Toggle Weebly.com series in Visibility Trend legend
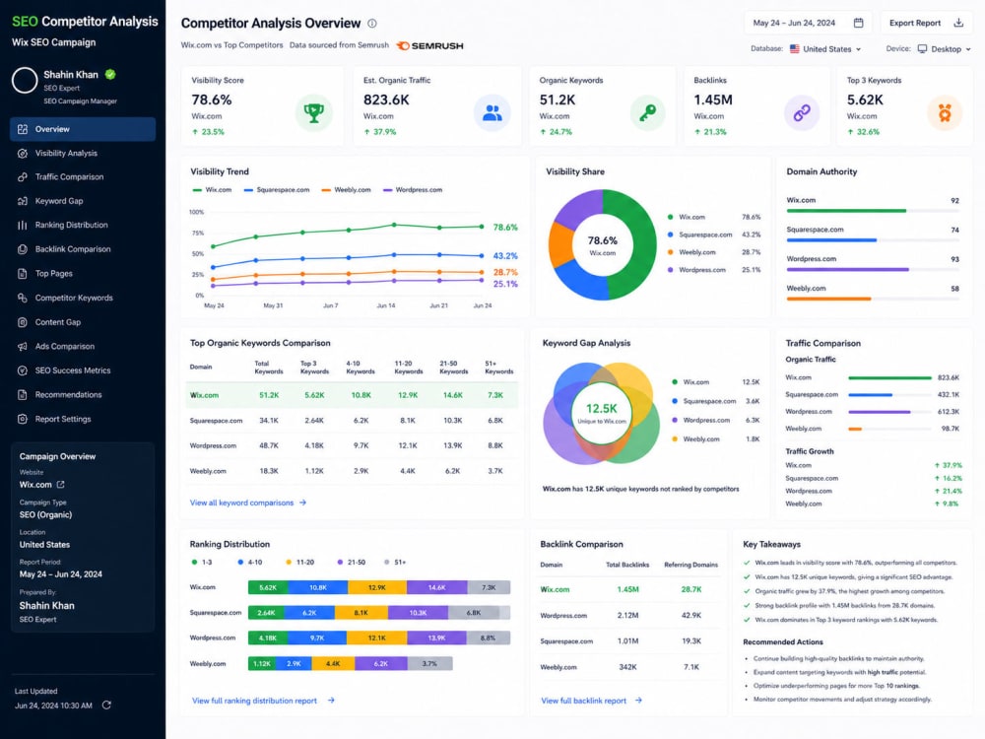The height and width of the screenshot is (739, 985). pos(346,190)
